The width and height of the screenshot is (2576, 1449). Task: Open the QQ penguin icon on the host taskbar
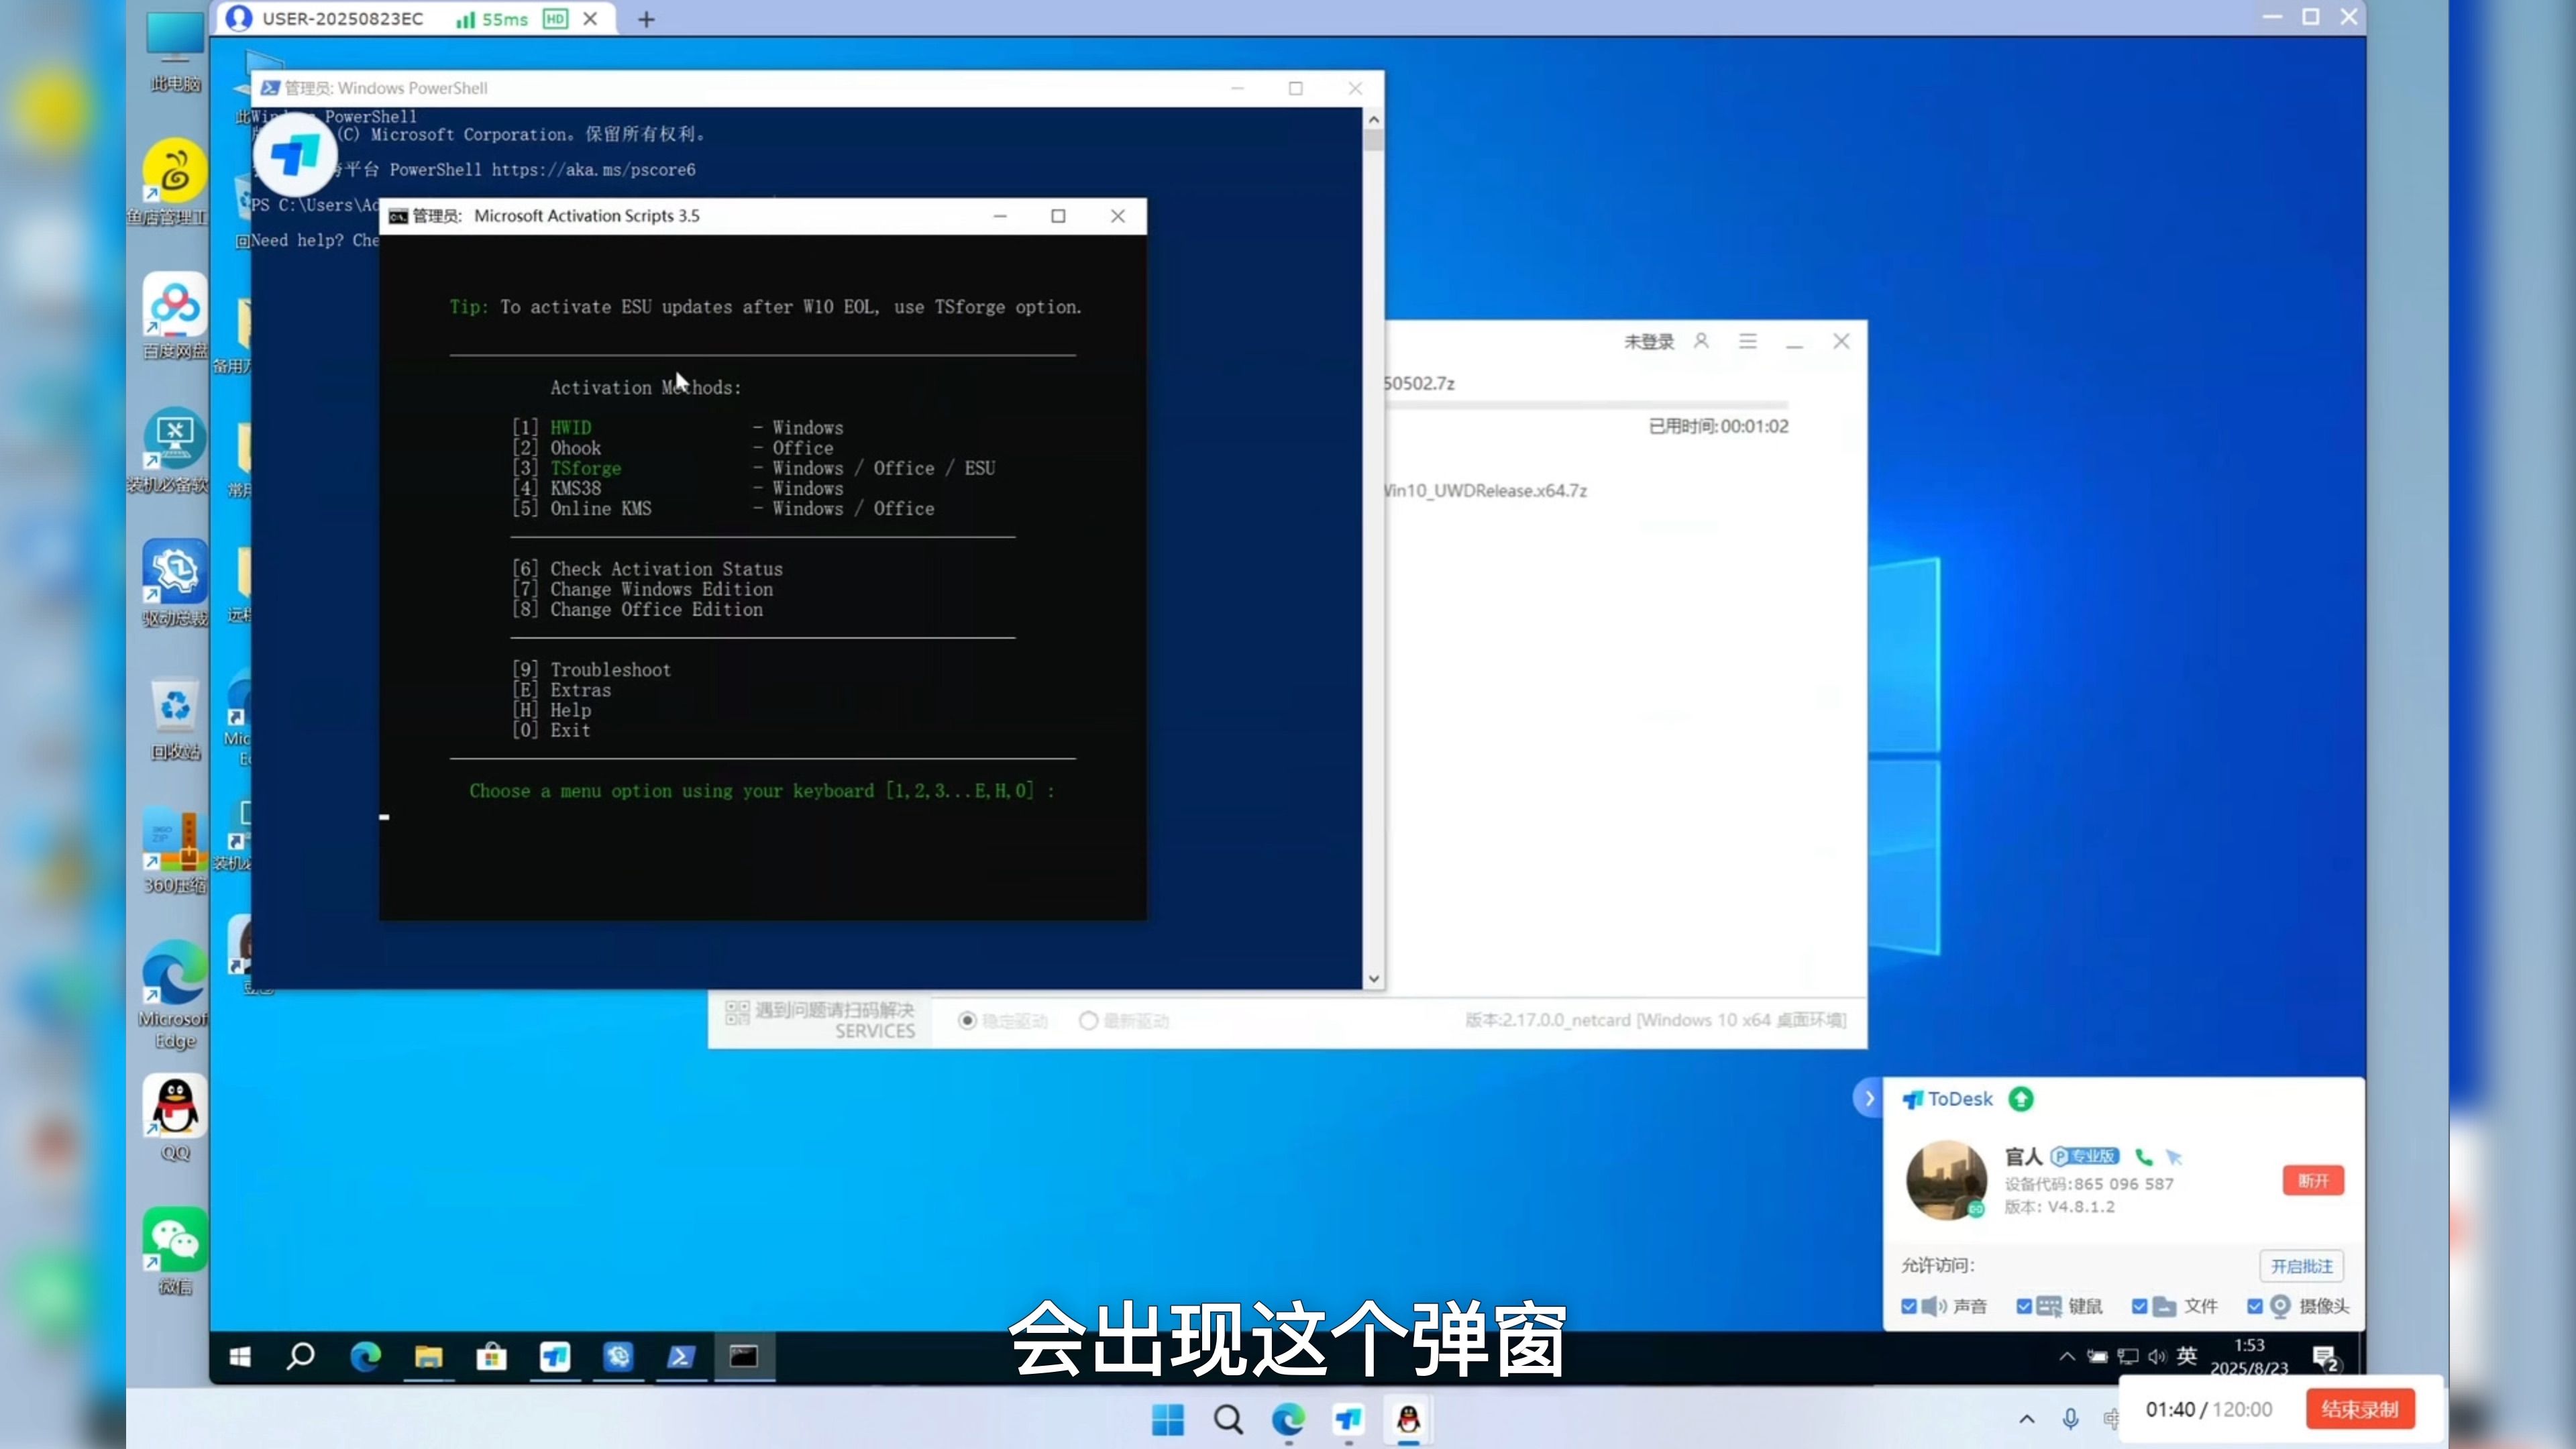pos(1408,1419)
